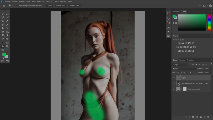Open the workspace switcher dropdown
The height and width of the screenshot is (120, 213).
pyautogui.click(x=205, y=6)
